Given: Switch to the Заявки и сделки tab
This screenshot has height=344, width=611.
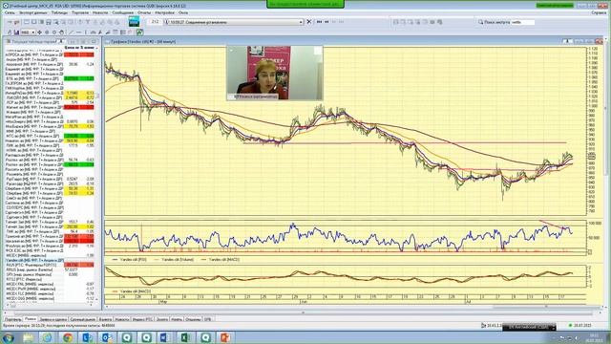Looking at the screenshot, I should click(53, 319).
